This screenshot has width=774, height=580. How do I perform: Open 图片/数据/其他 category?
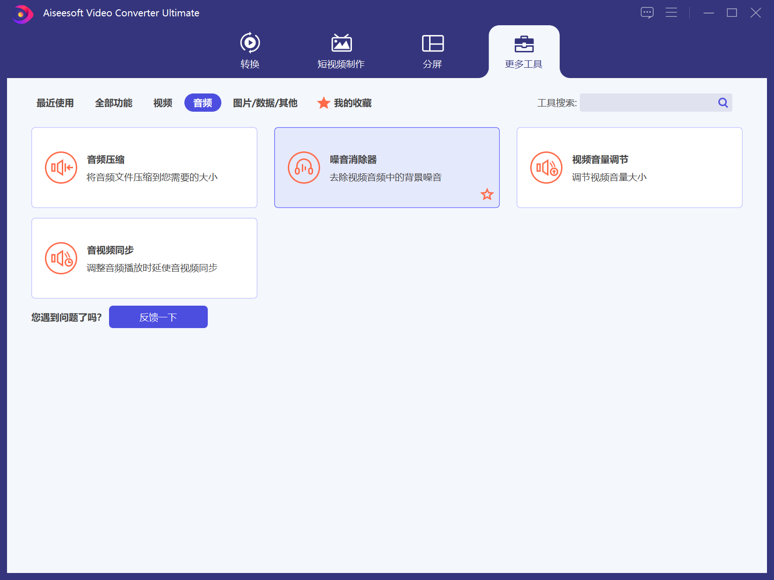click(x=265, y=103)
